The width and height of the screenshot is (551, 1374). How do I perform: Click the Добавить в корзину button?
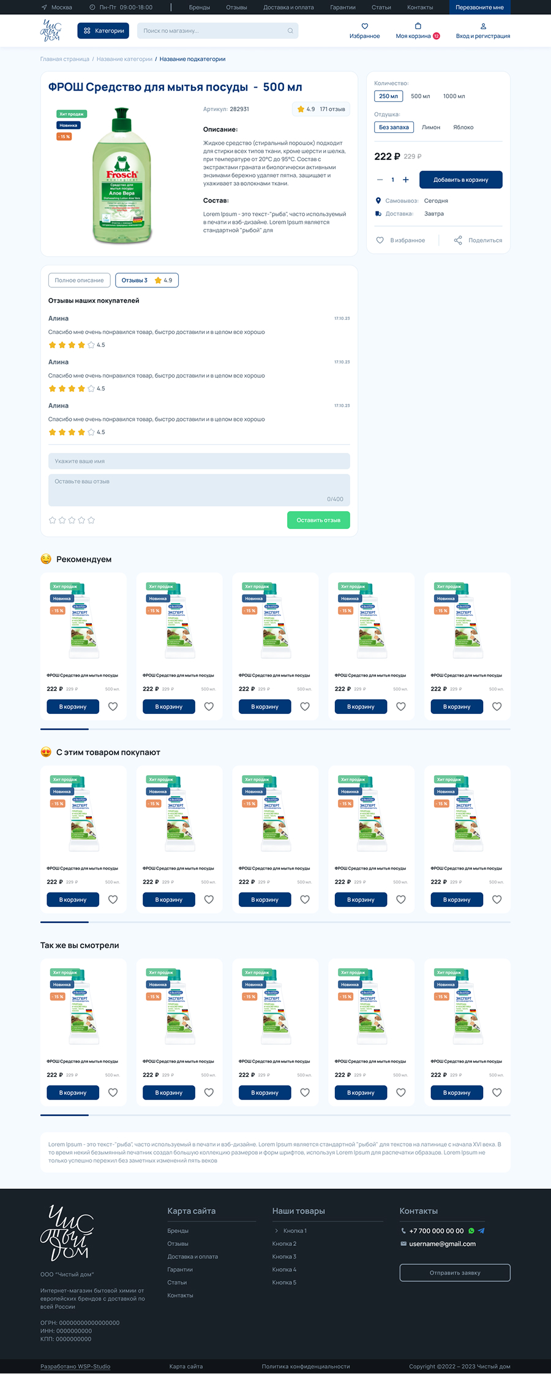tap(461, 180)
